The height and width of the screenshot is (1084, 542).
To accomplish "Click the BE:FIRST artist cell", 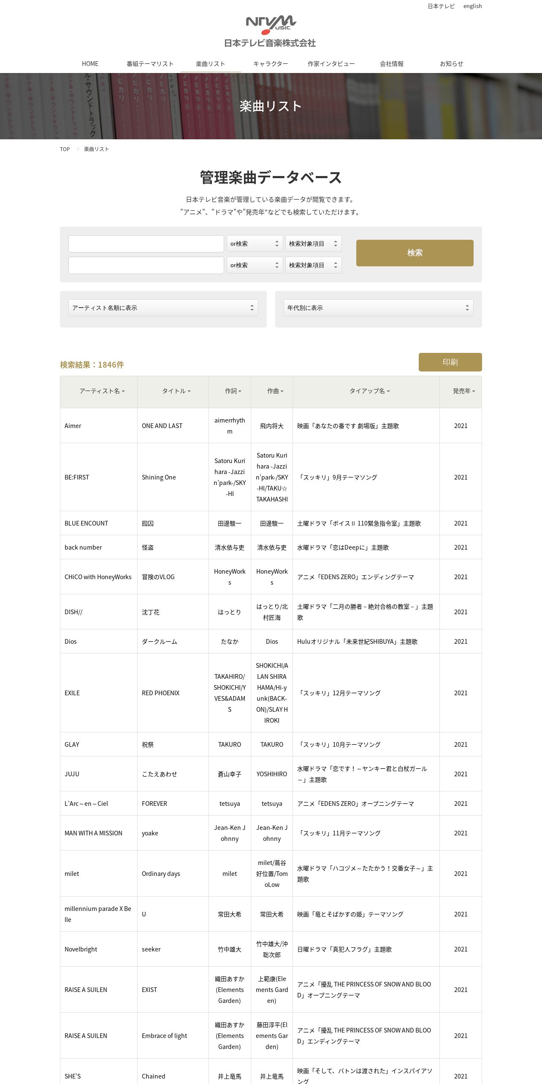I will [99, 477].
